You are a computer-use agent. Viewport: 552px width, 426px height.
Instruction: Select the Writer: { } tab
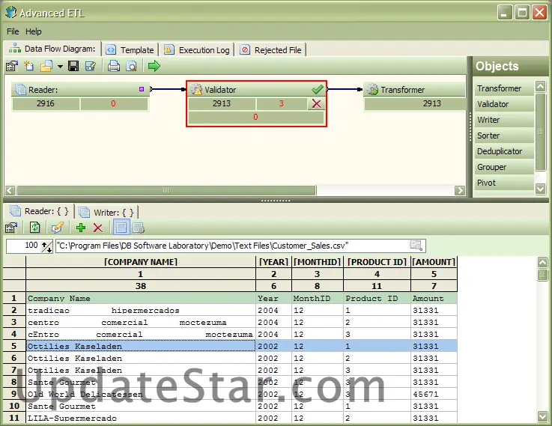(x=108, y=213)
